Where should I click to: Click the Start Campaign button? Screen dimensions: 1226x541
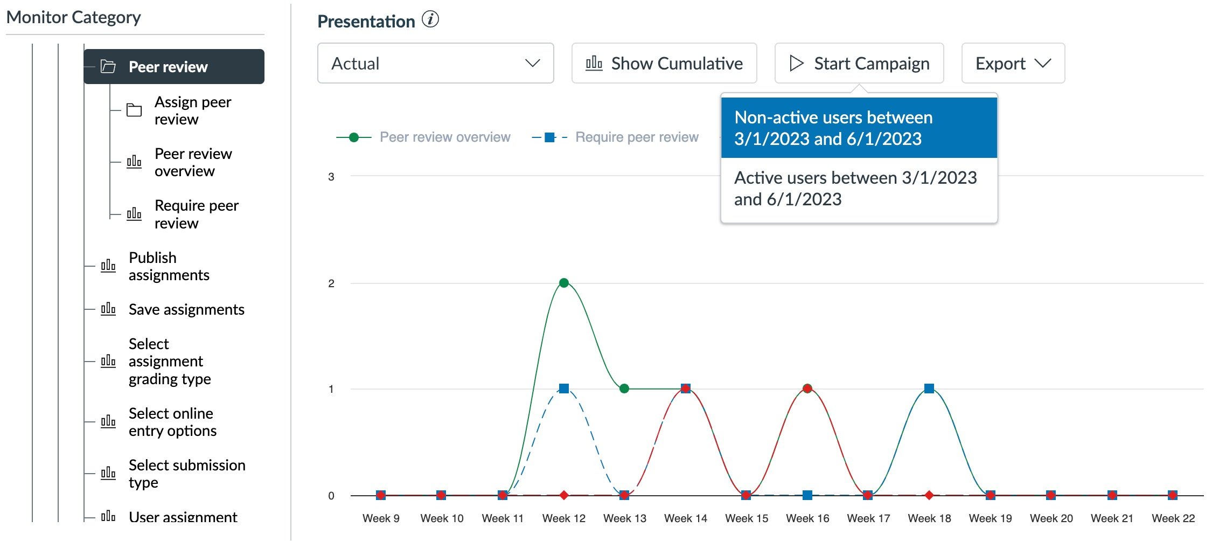859,63
